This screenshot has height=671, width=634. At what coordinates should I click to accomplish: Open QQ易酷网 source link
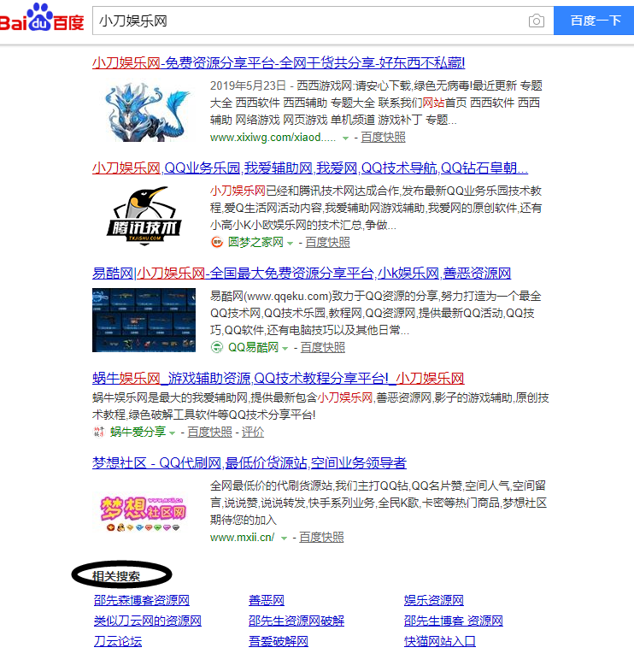coord(253,347)
